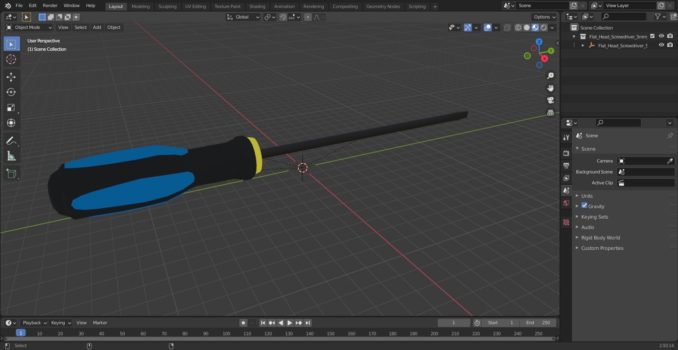Toggle the Gravity checkbox
This screenshot has height=350, width=678.
pyautogui.click(x=584, y=206)
